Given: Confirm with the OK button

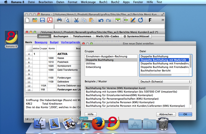Looking at the screenshot, I should pyautogui.click(x=185, y=114).
